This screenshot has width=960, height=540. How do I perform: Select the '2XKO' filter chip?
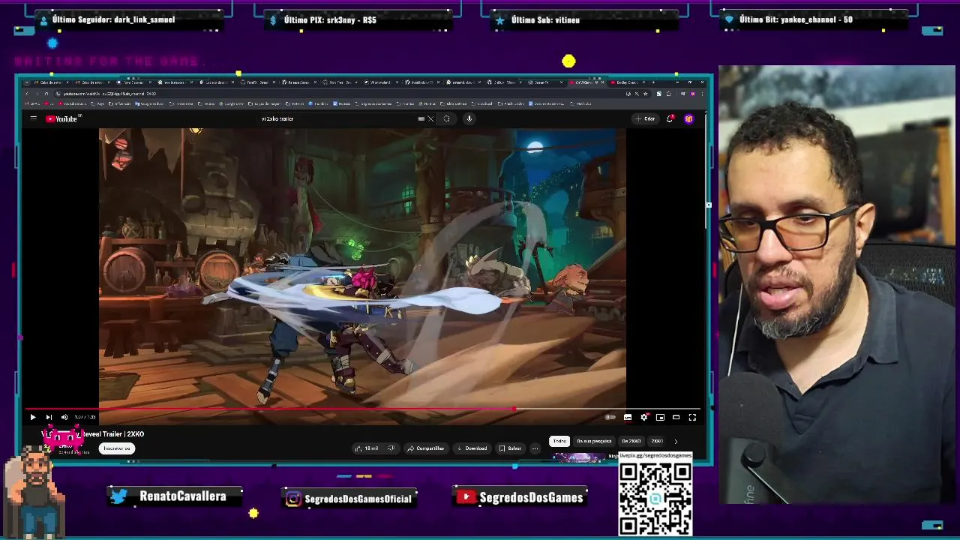point(657,441)
